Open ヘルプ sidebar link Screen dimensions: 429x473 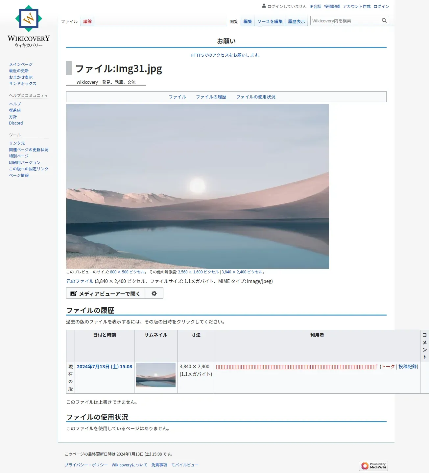(15, 104)
